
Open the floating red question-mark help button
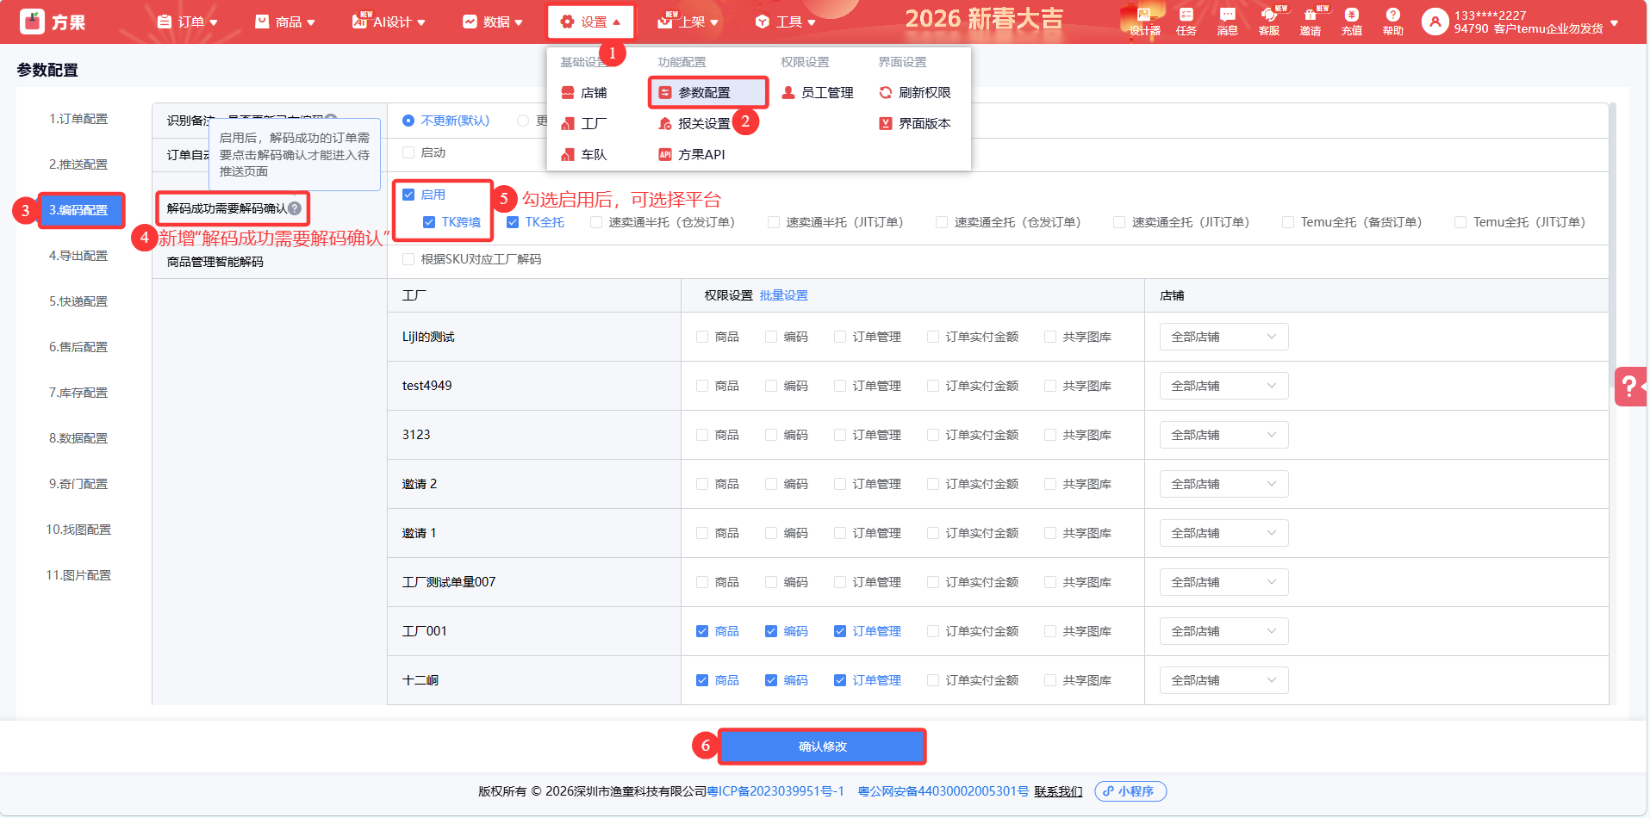tap(1629, 386)
